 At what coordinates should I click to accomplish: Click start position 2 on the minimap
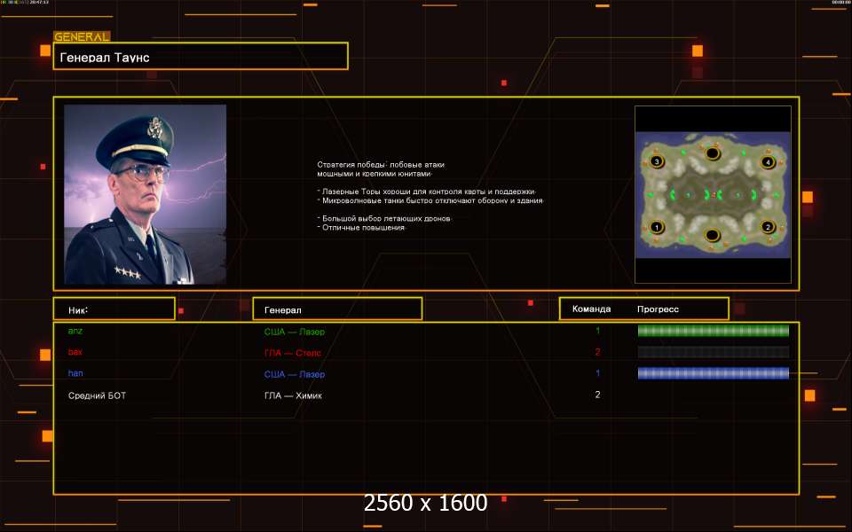click(x=768, y=227)
